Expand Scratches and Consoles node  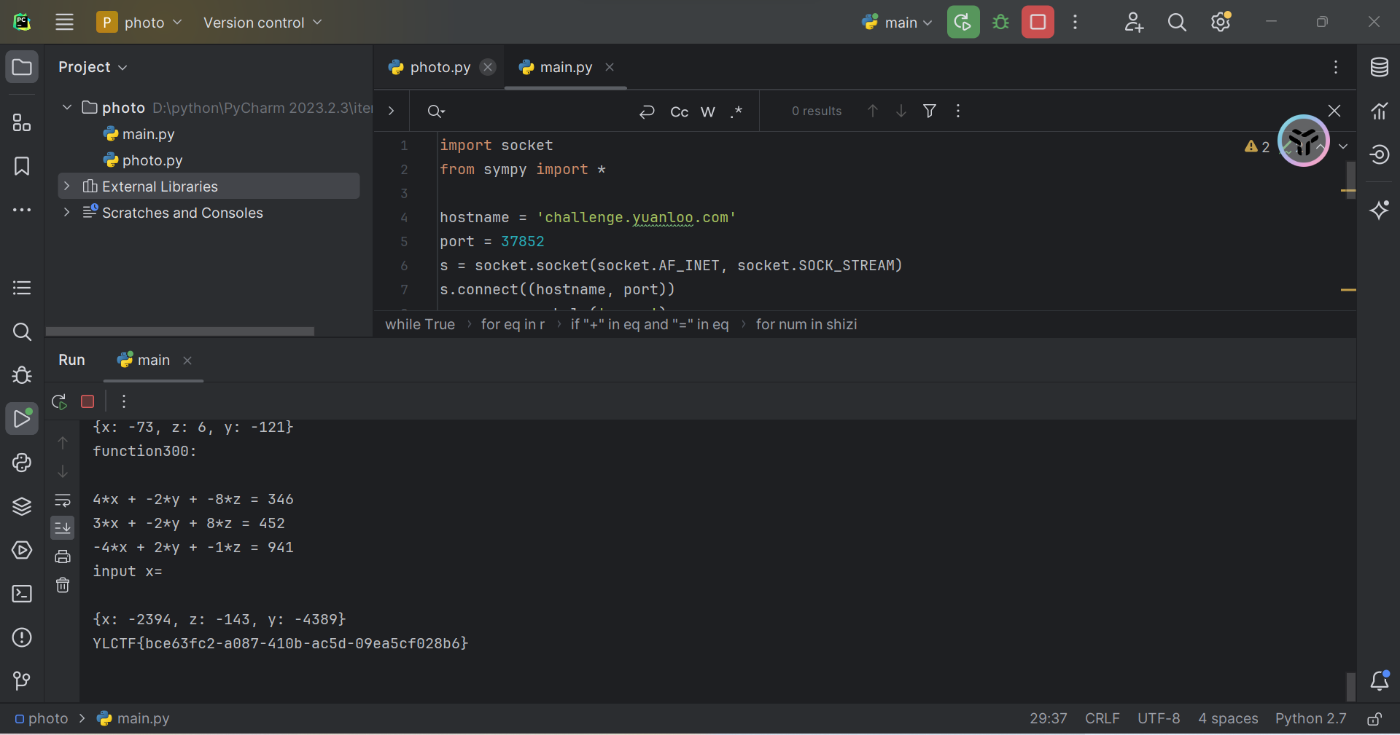[x=67, y=213]
